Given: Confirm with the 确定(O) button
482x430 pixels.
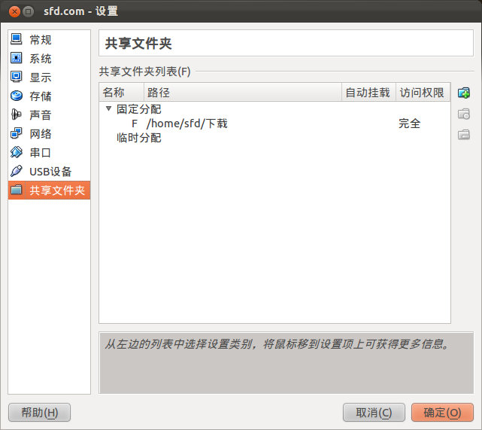Looking at the screenshot, I should click(442, 413).
